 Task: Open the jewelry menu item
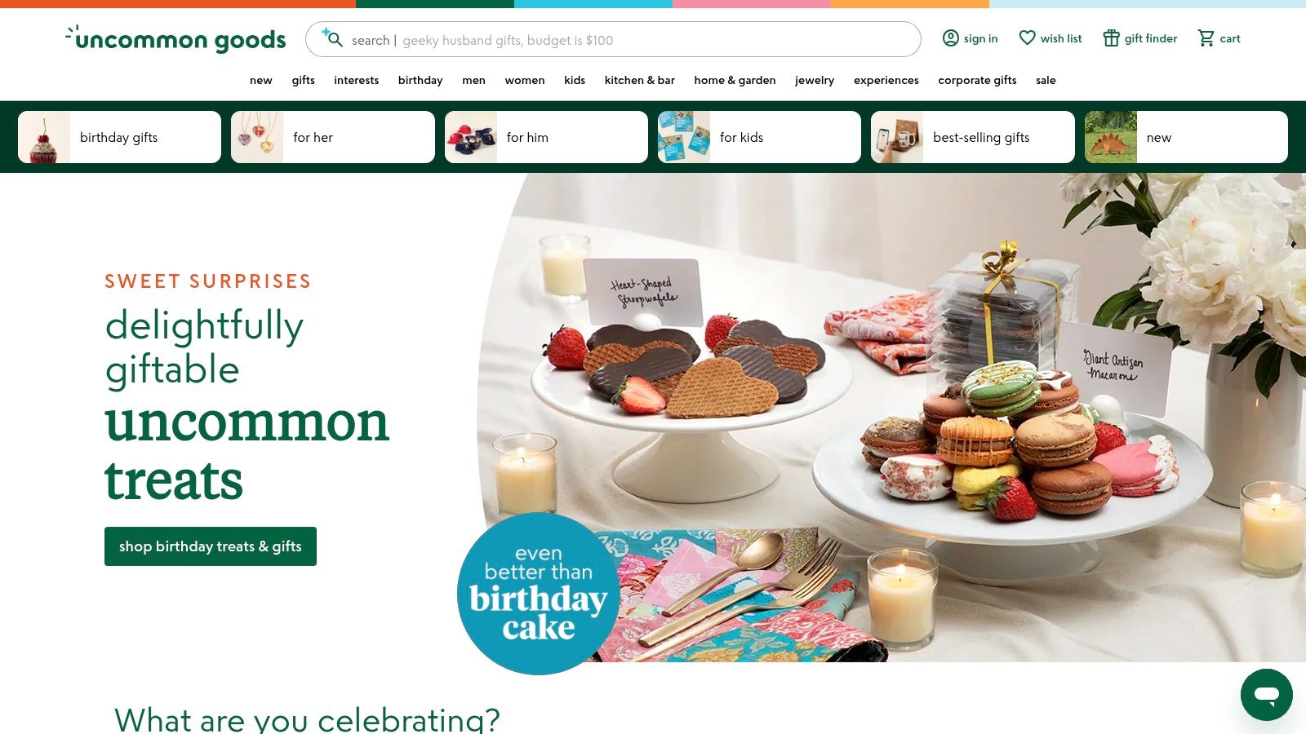815,80
